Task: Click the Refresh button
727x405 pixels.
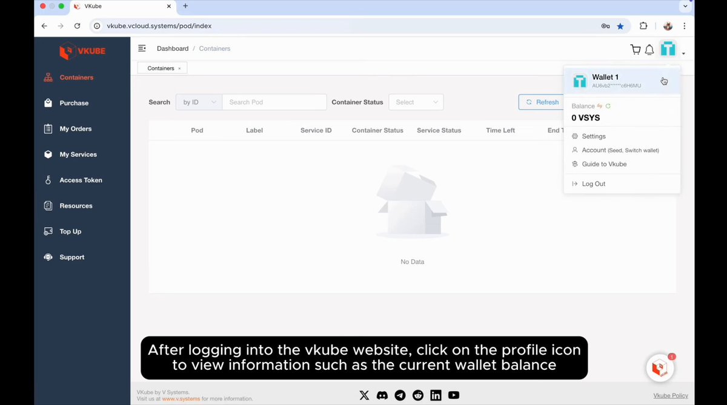Action: click(541, 102)
